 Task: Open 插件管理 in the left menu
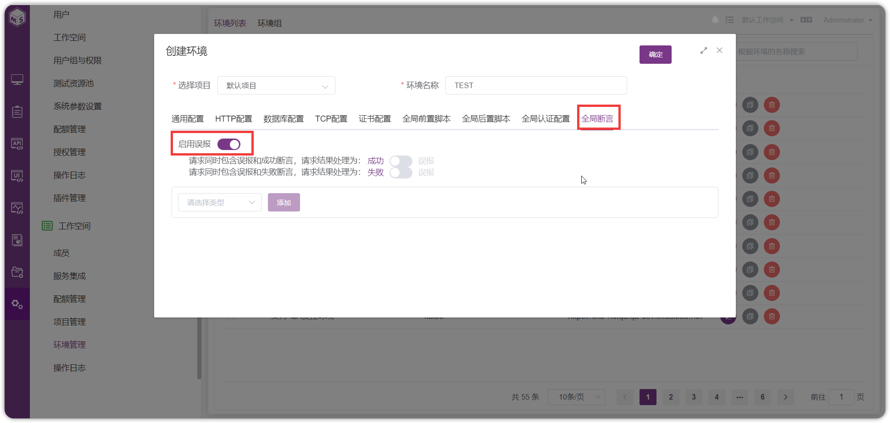69,198
